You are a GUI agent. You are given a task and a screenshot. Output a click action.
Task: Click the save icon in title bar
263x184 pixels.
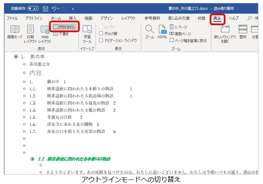46,8
